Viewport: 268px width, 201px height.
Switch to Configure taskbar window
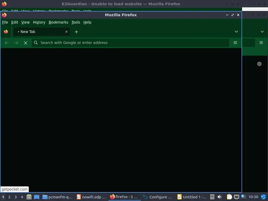tap(158, 197)
